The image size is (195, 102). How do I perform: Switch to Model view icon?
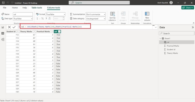tap(3, 39)
